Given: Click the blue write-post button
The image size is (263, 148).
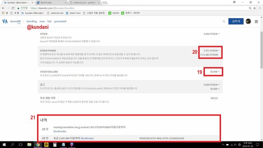Looking at the screenshot, I should (x=236, y=21).
